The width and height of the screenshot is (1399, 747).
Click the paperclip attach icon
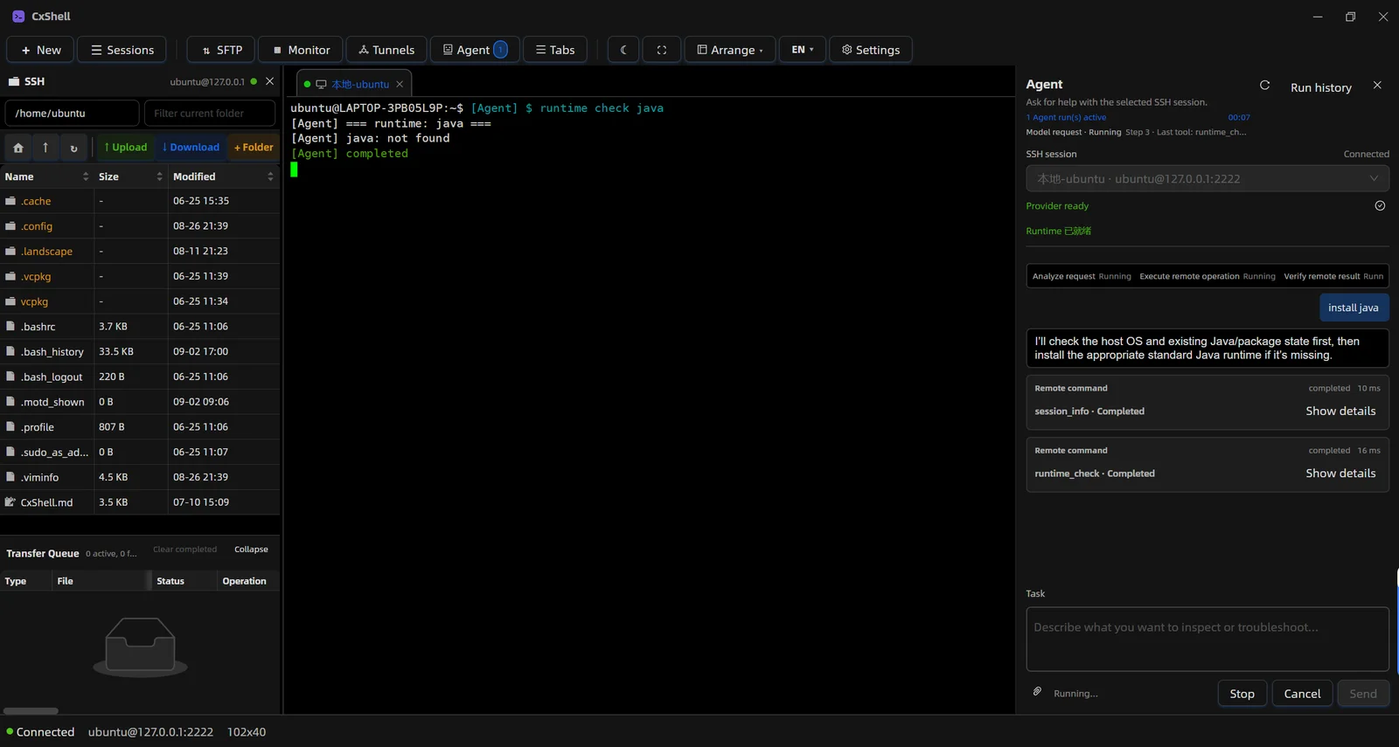click(1037, 692)
